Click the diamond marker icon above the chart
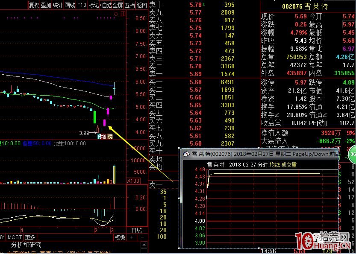Image resolution: width=356 pixels, height=254 pixels. coord(116,14)
